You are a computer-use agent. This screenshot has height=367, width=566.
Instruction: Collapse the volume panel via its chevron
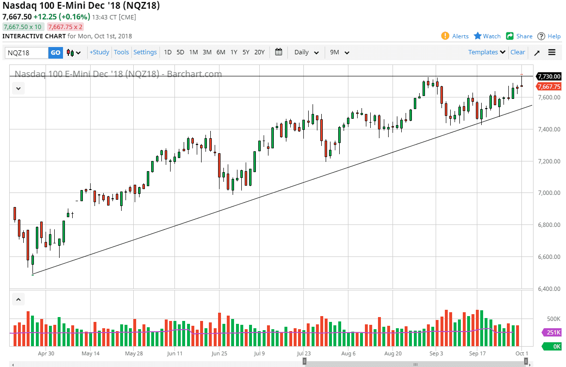click(x=18, y=299)
